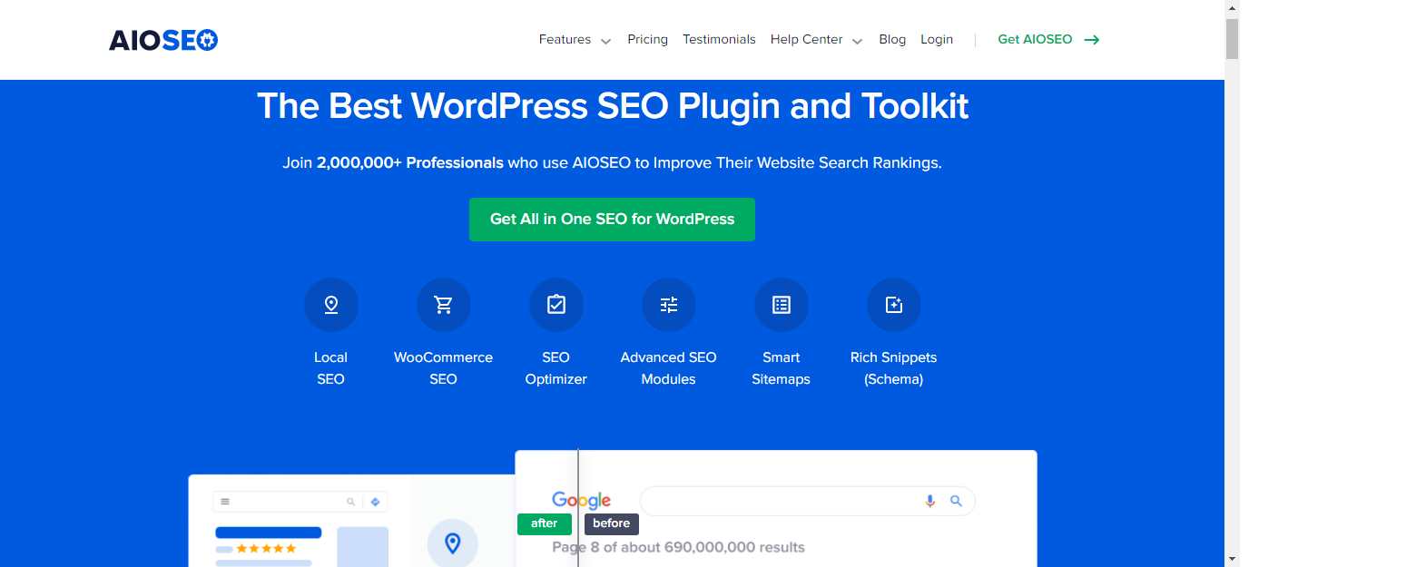
Task: Click the AIOSEO logo
Action: click(x=163, y=40)
